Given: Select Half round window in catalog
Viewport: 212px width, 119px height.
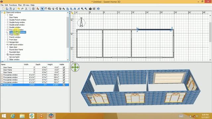Looking at the screenshot, I should 16,45.
